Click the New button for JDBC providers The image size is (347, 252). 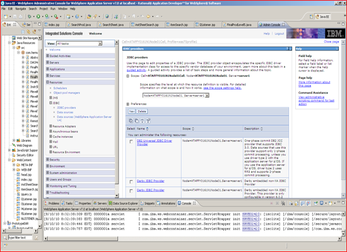132,112
